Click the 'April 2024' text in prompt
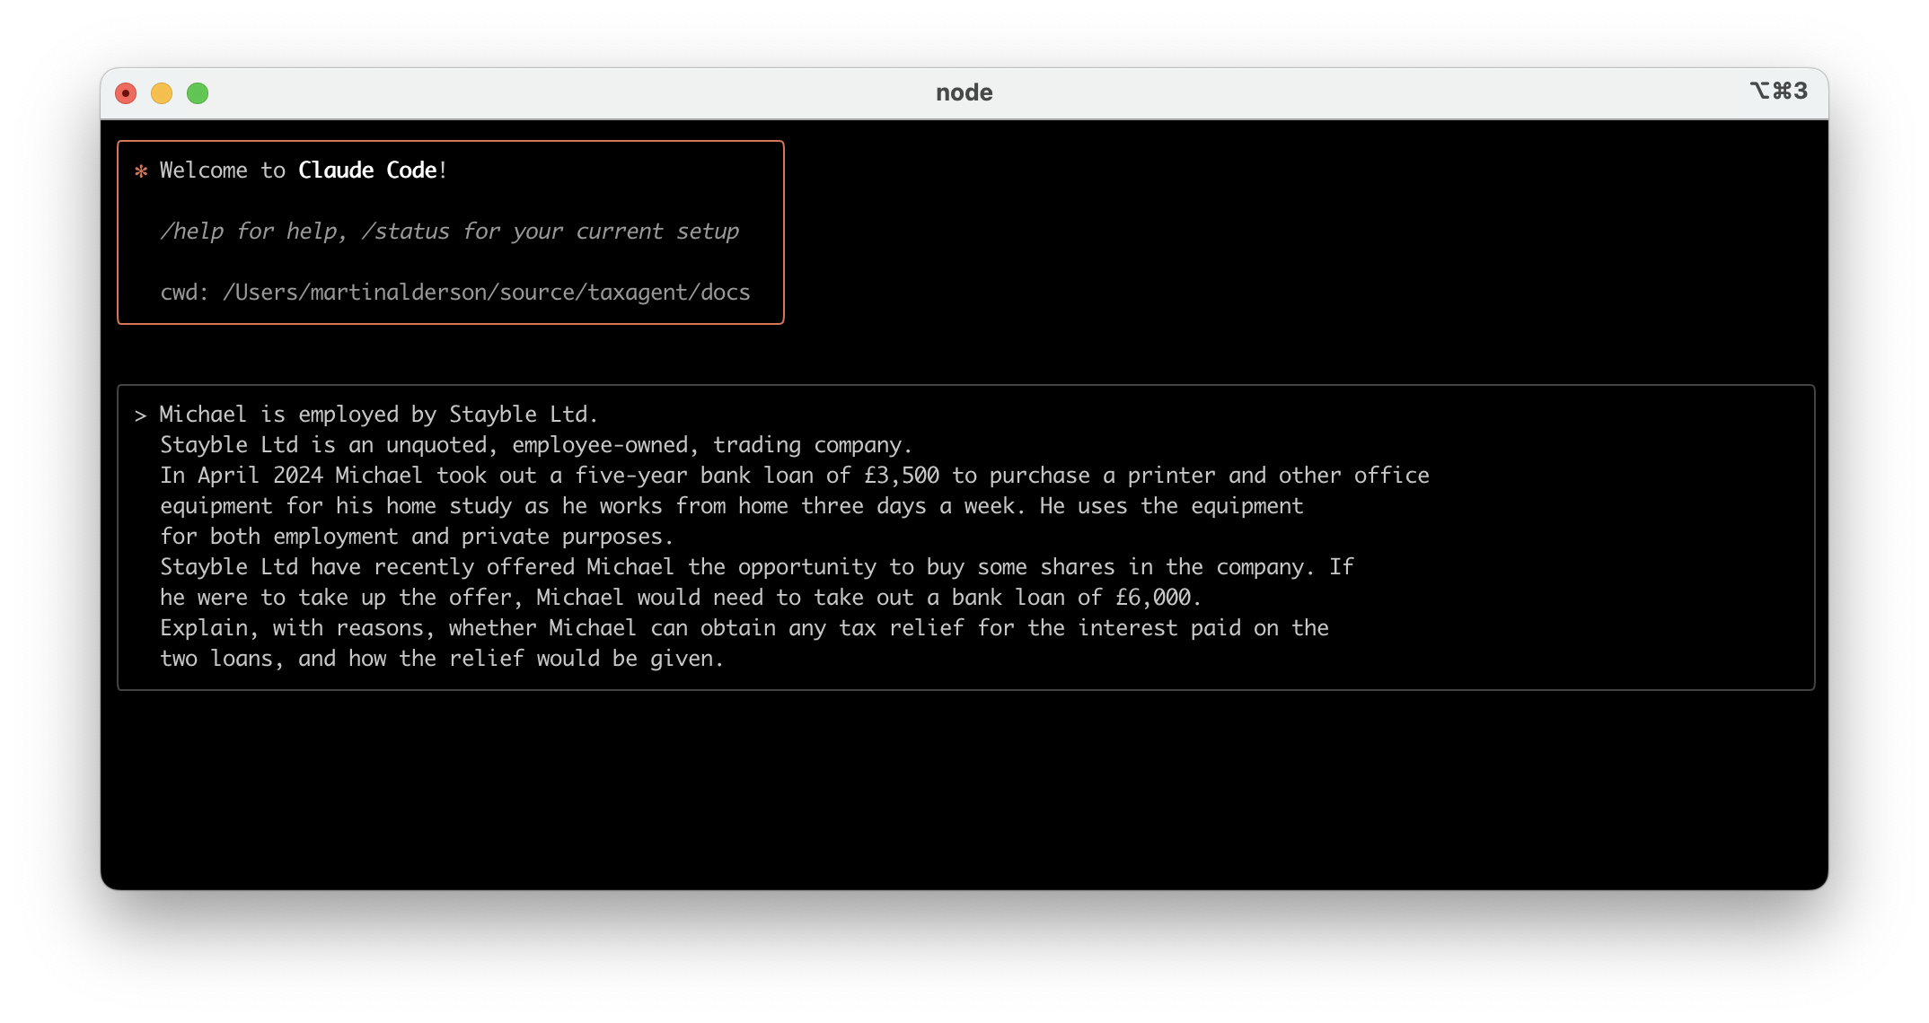Screen dimensions: 1929x1023 tap(260, 476)
